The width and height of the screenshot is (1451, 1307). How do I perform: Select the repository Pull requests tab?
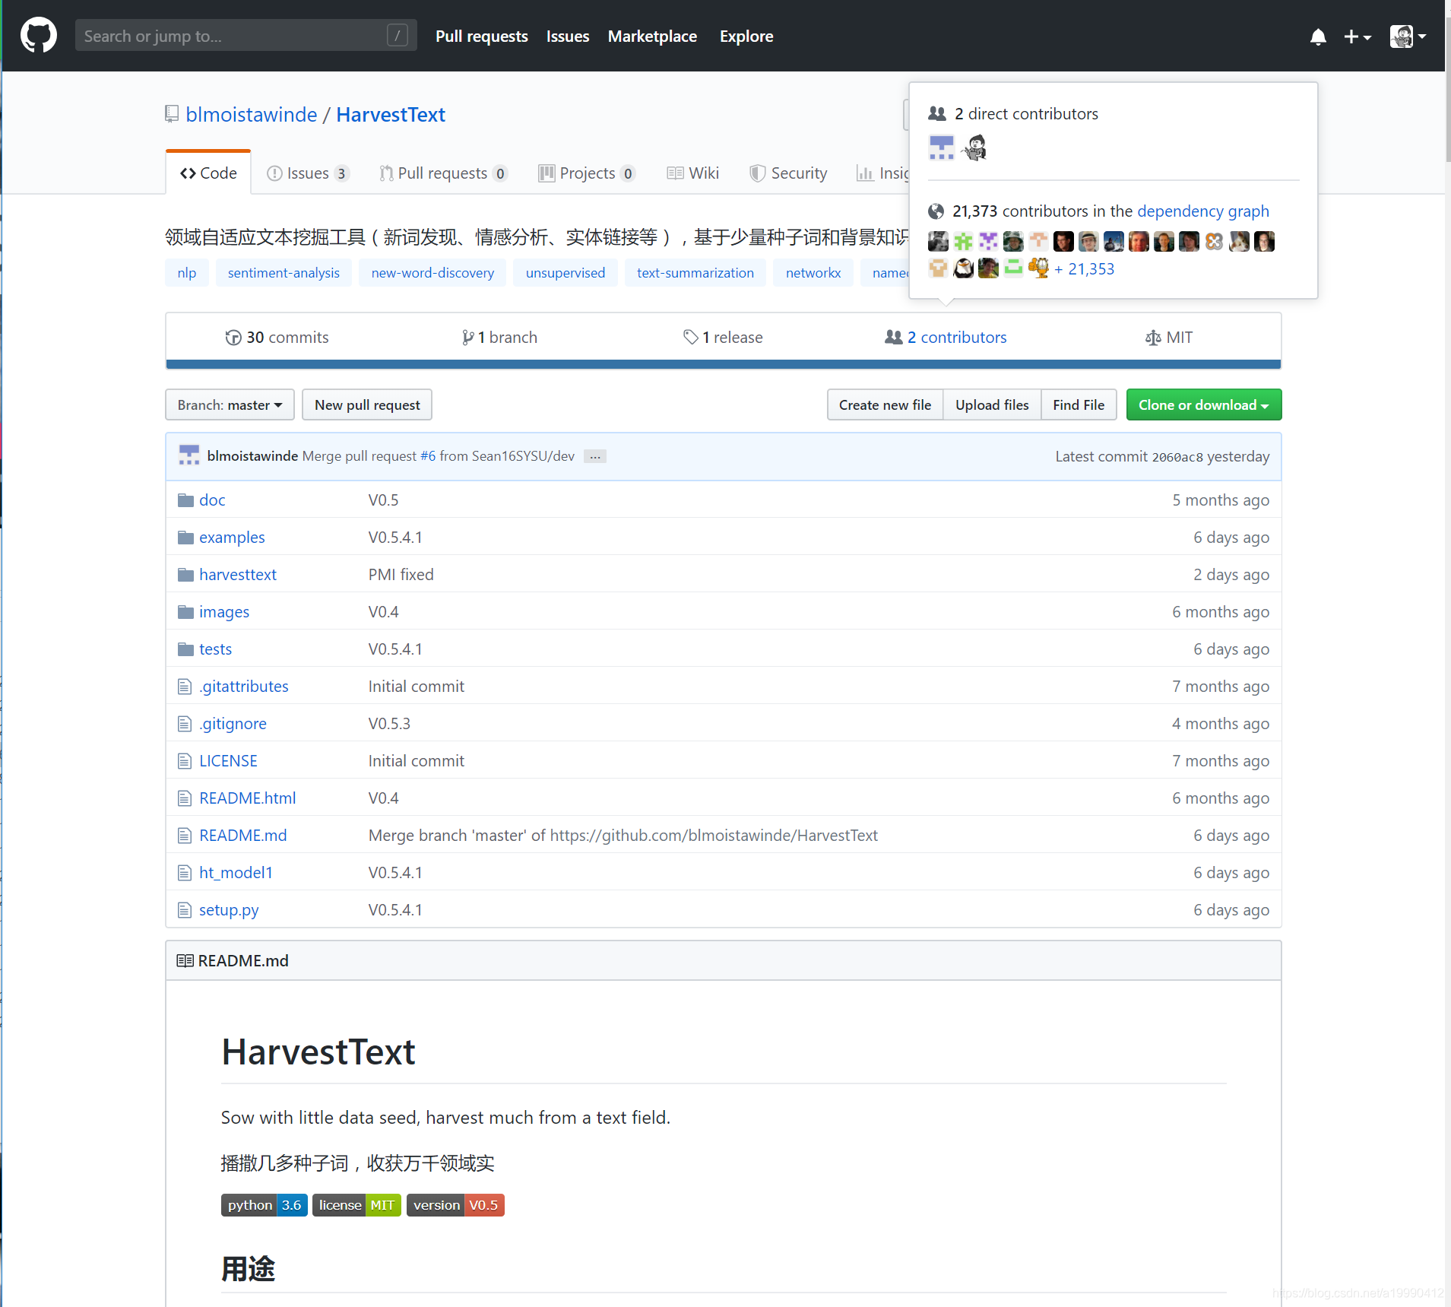click(x=443, y=173)
